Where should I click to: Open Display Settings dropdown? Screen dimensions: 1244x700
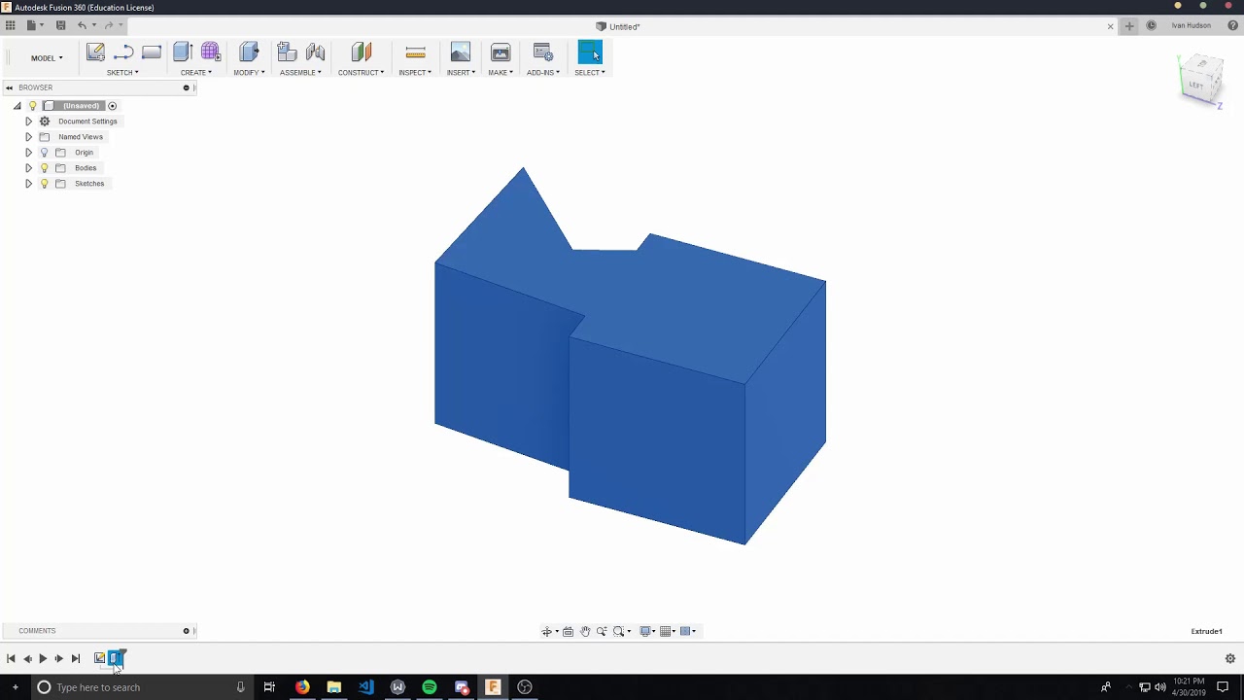(x=647, y=631)
